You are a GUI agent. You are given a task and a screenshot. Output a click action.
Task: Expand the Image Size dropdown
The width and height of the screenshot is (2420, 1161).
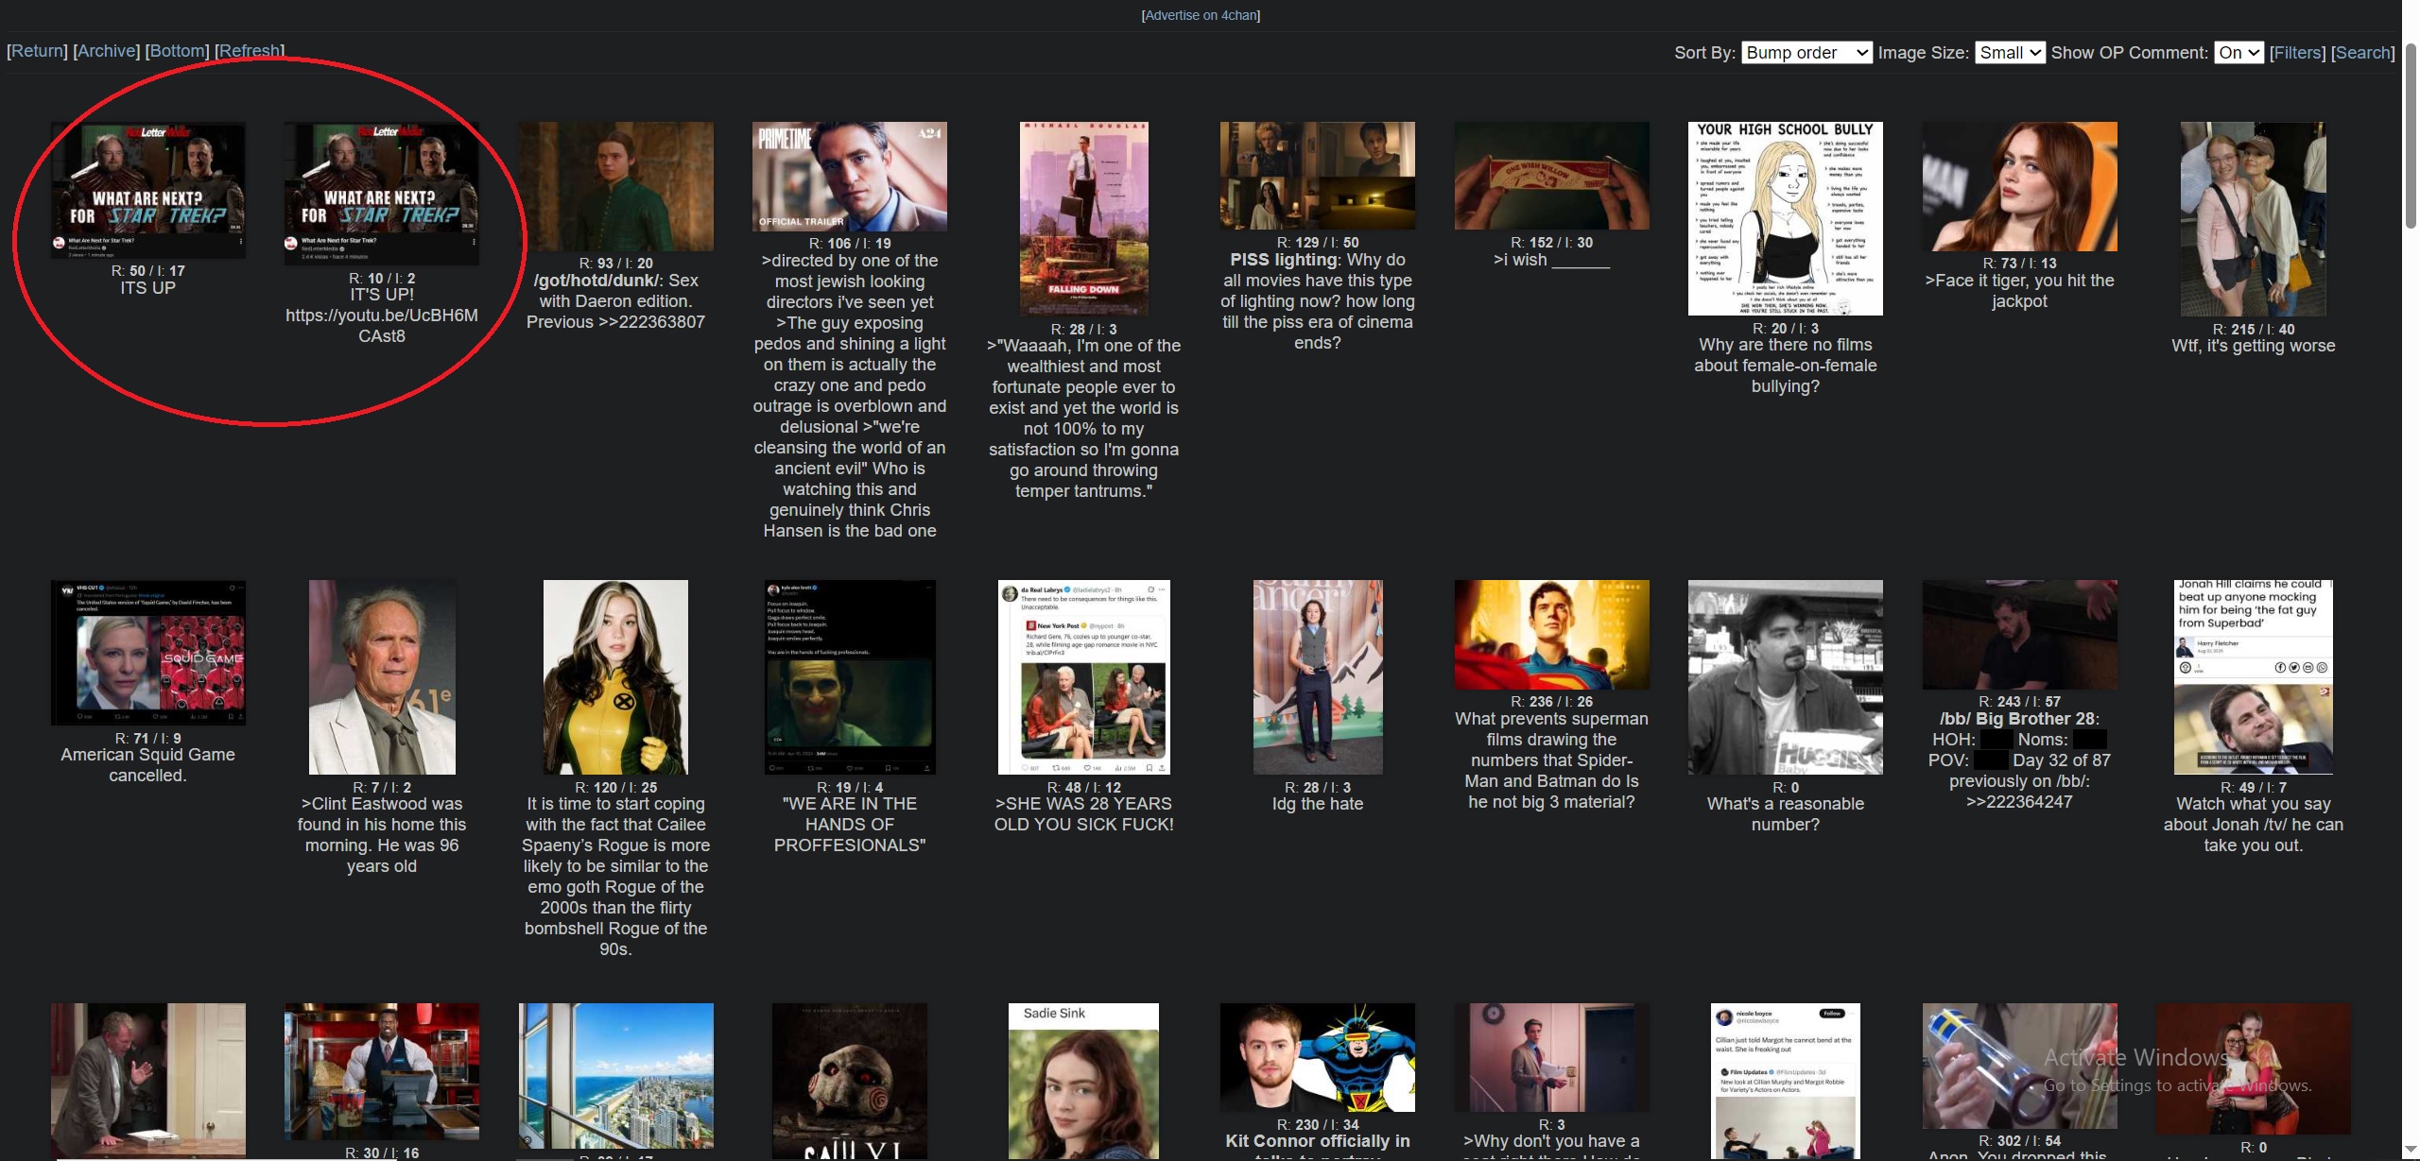2010,53
